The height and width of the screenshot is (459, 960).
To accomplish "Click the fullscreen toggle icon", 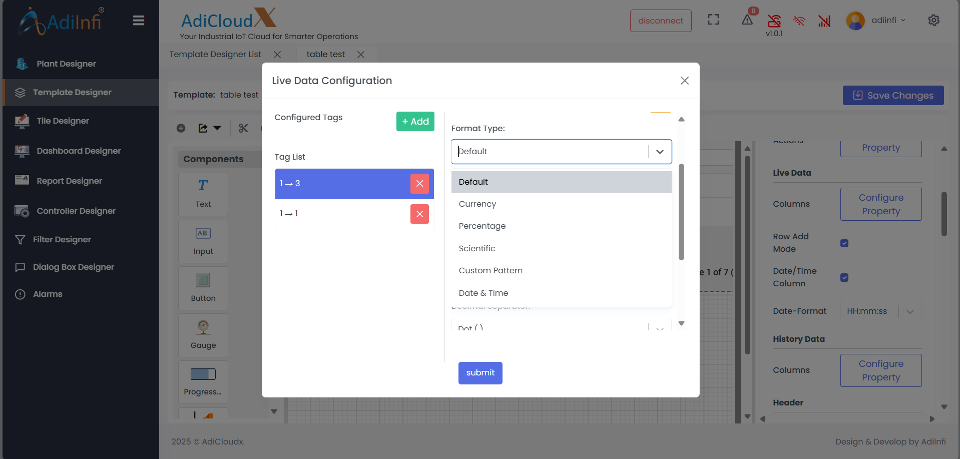I will (713, 20).
